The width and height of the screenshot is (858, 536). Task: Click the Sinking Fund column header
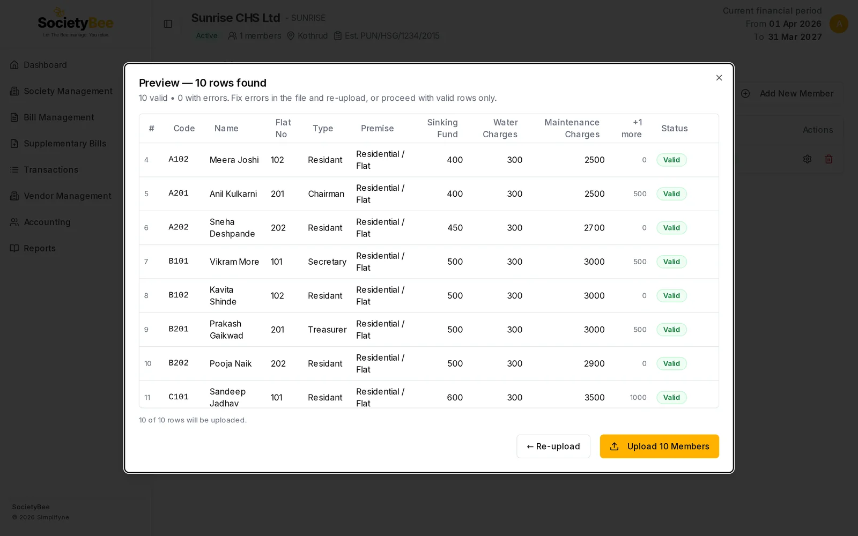click(x=442, y=129)
